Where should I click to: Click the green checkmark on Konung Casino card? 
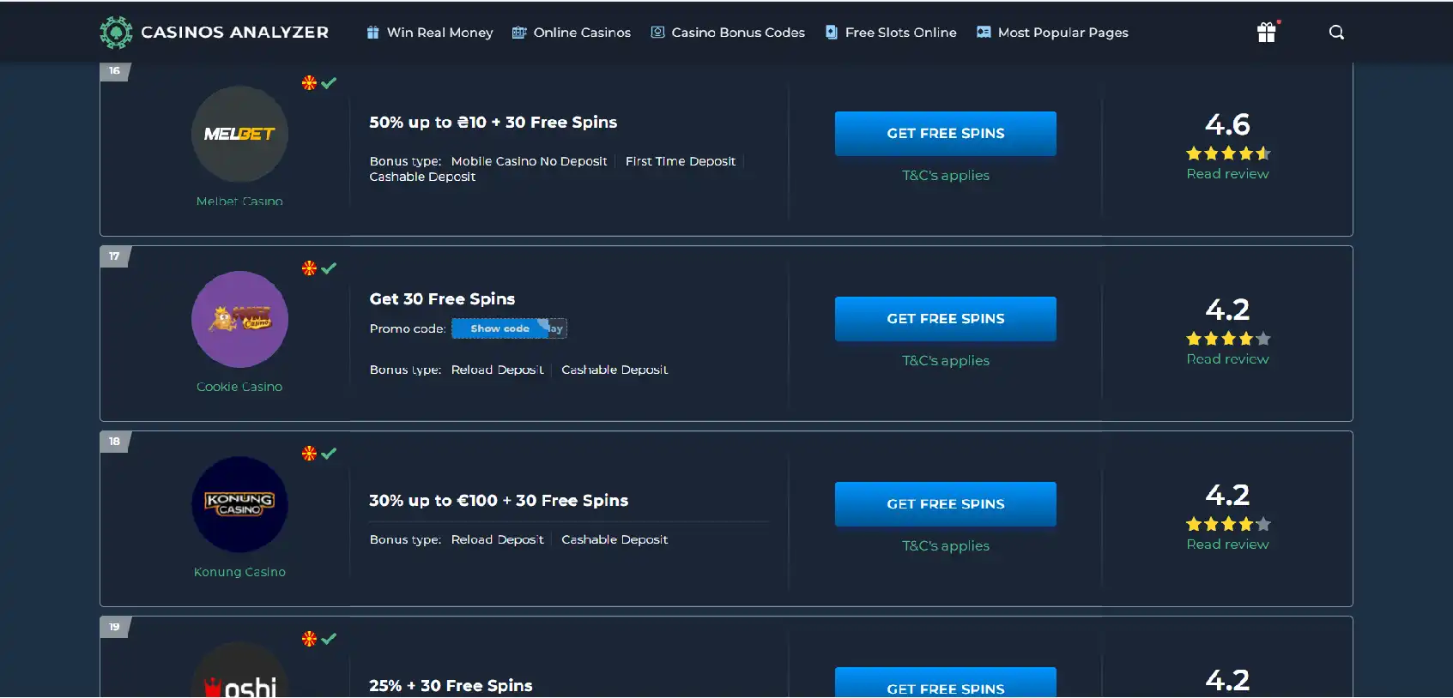329,454
